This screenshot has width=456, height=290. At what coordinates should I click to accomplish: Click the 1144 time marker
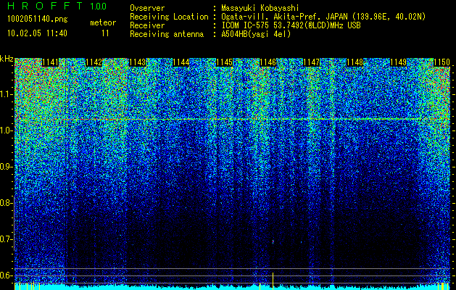tap(181, 62)
